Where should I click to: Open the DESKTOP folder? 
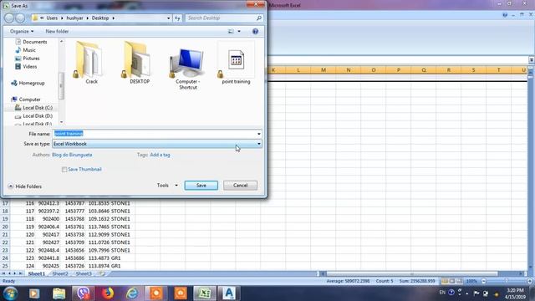[x=138, y=63]
